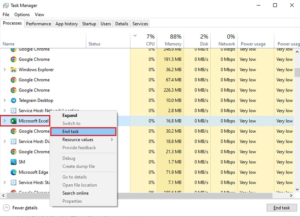300x217 pixels.
Task: Switch to the App history tab
Action: click(67, 24)
